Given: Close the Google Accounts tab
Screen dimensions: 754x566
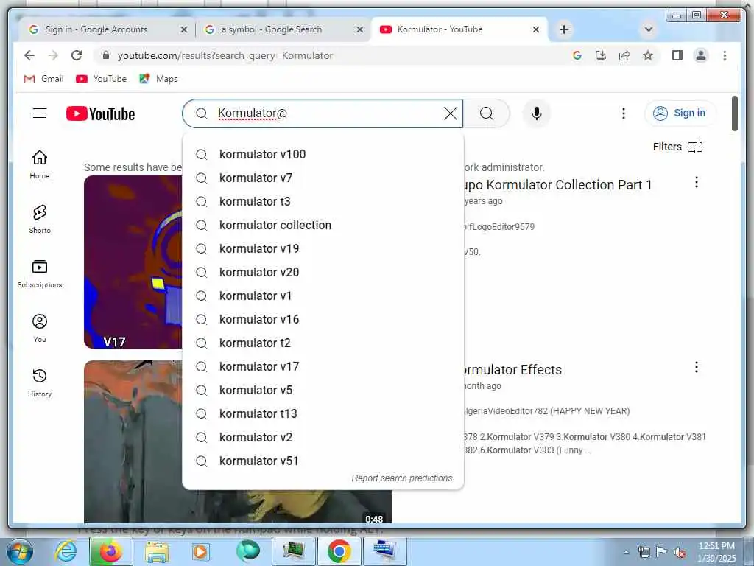Looking at the screenshot, I should 183,29.
